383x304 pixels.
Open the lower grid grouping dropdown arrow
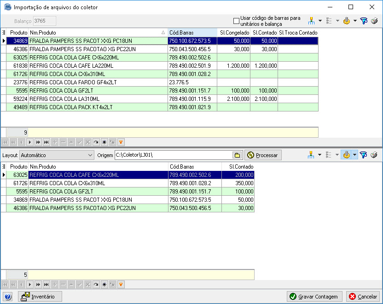coord(319,155)
